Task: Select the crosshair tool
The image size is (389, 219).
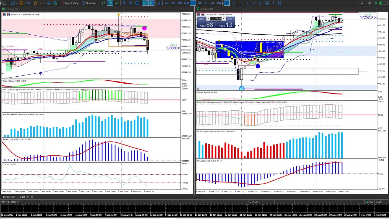Action: (233, 3)
